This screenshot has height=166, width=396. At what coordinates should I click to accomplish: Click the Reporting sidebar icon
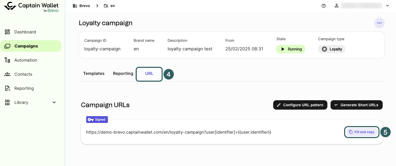pos(7,88)
